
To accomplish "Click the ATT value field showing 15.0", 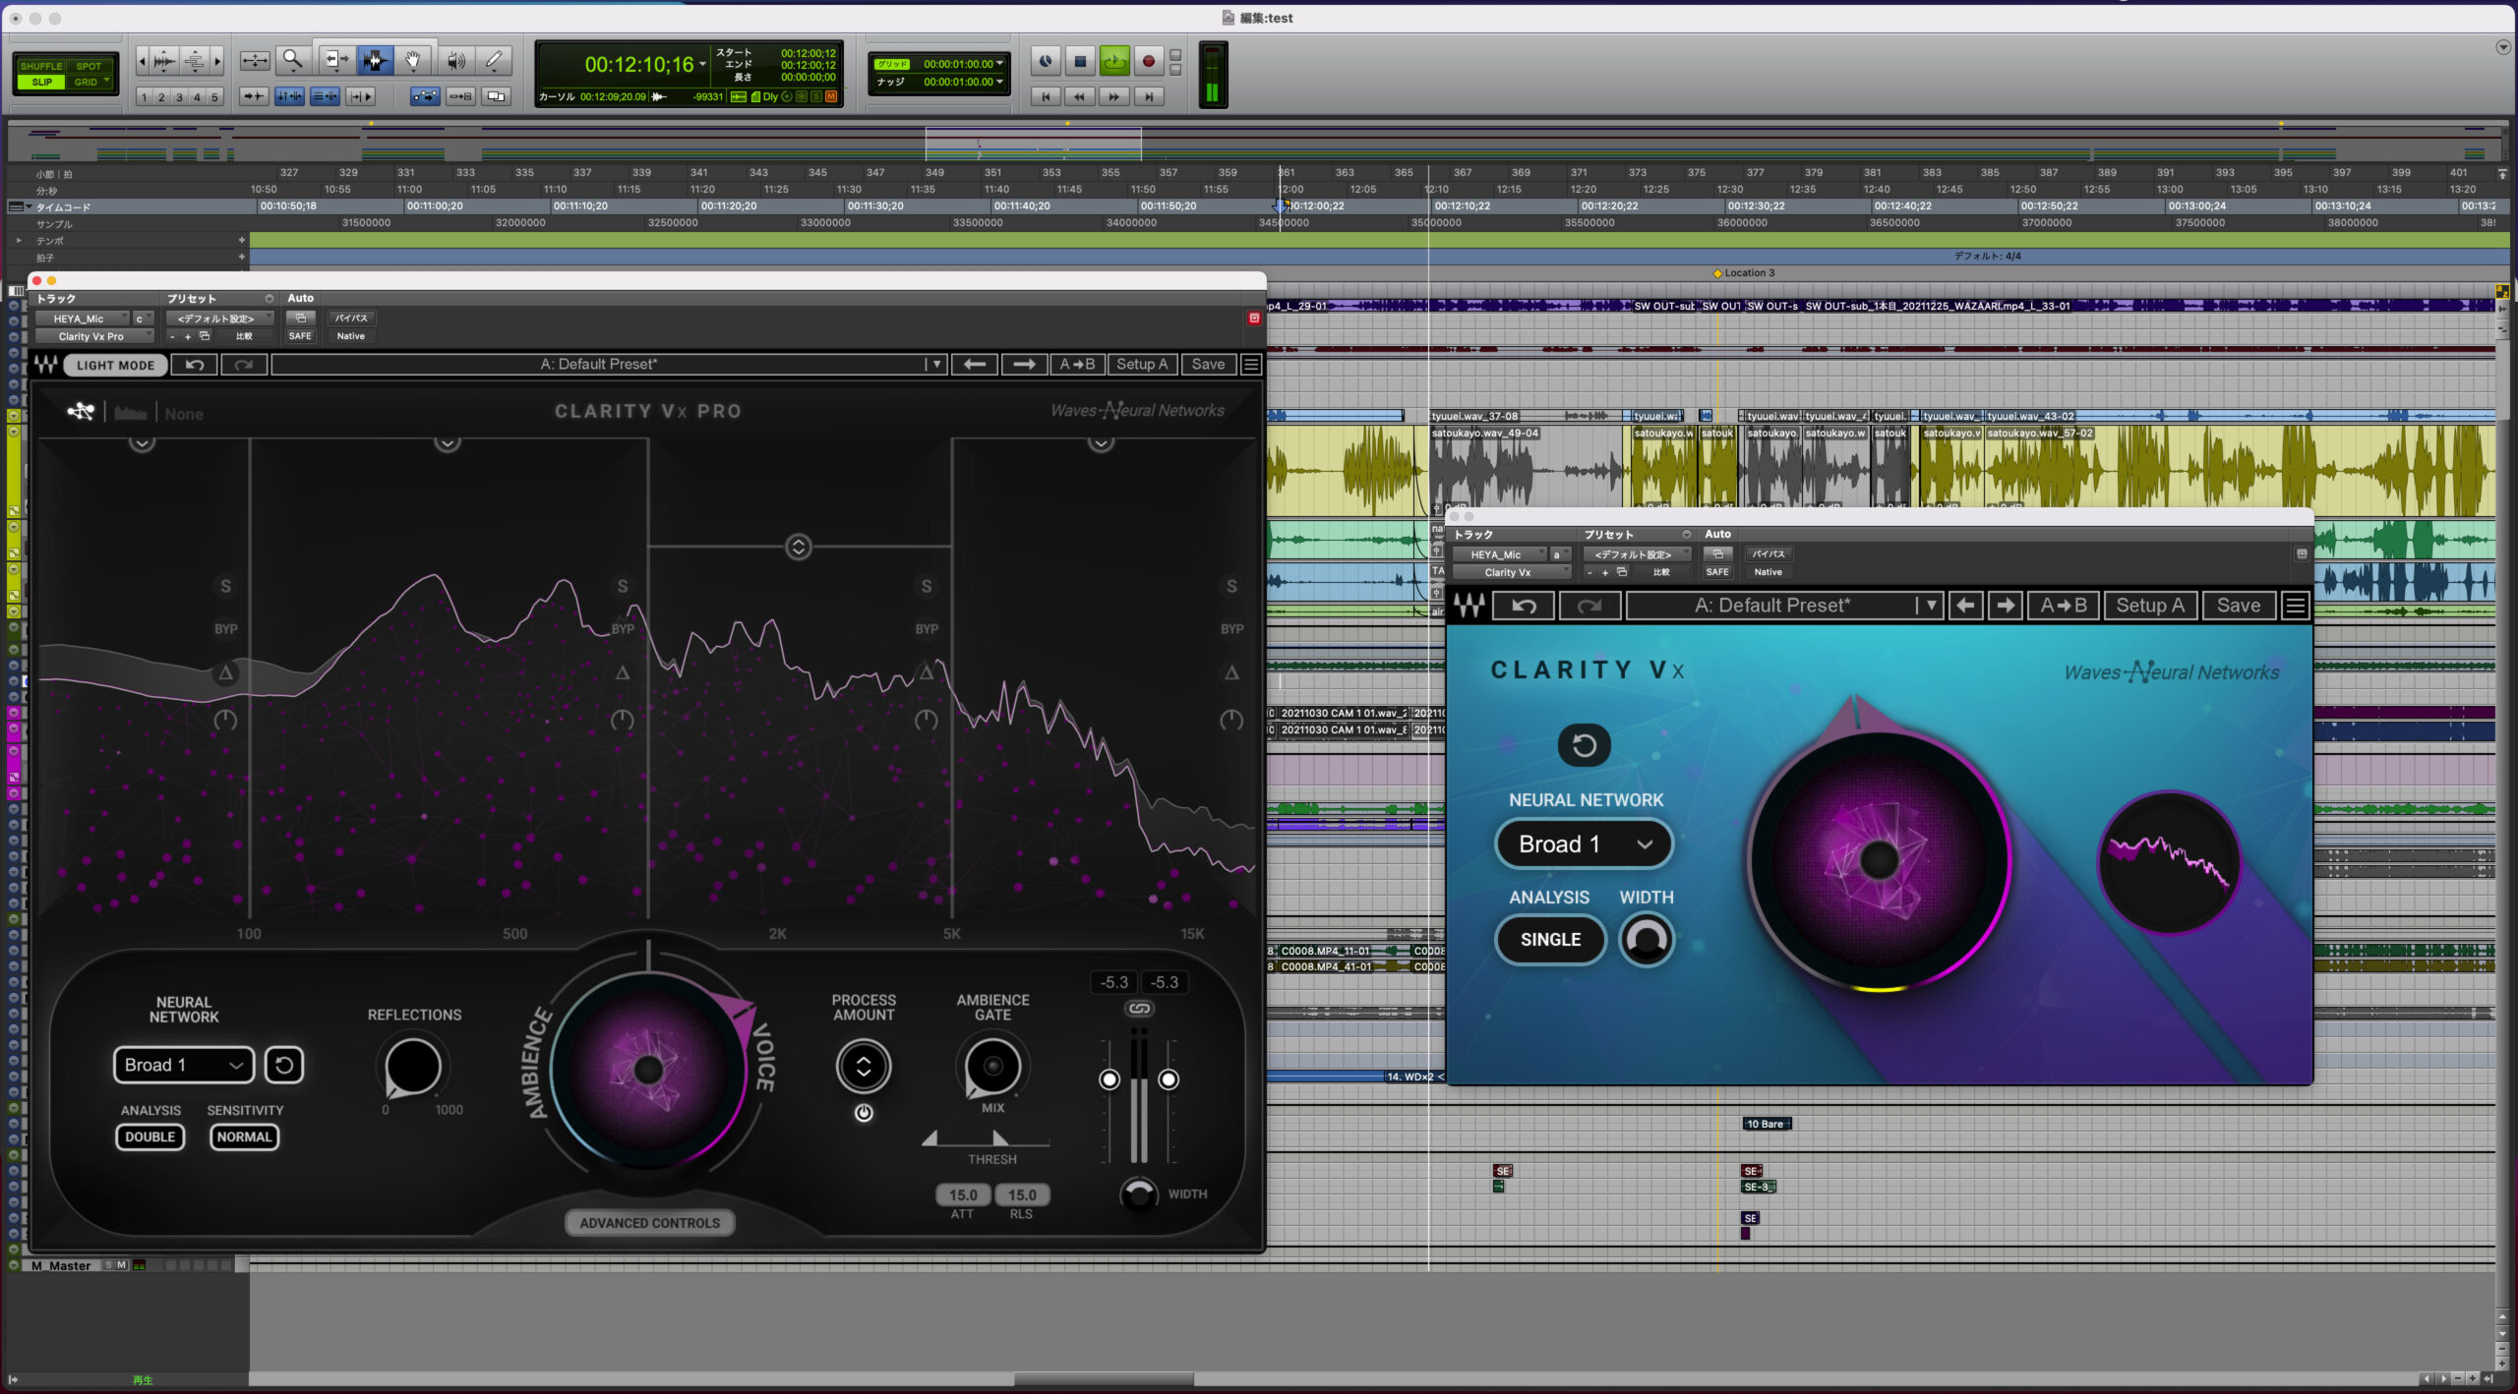I will [963, 1195].
